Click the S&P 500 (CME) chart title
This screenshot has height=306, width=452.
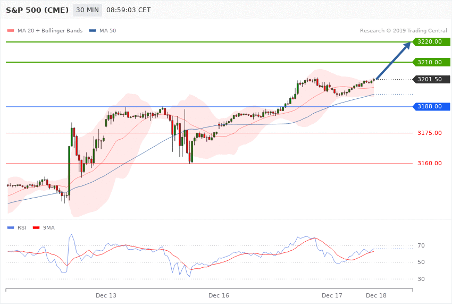point(37,10)
